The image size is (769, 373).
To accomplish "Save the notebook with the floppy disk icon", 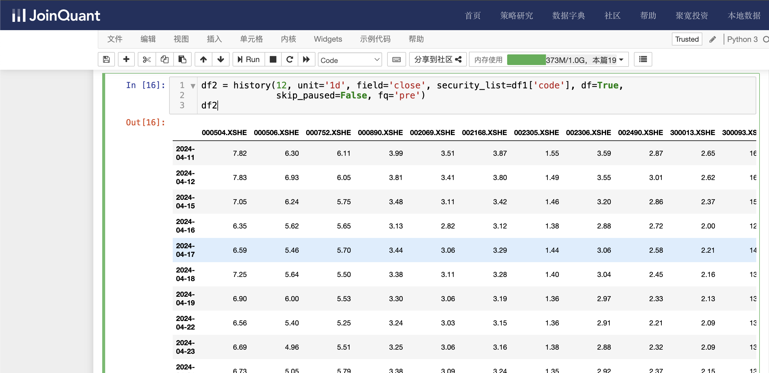I will pos(106,60).
